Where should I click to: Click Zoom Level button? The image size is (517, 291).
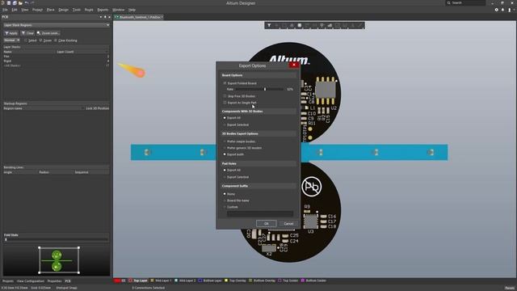[x=48, y=33]
